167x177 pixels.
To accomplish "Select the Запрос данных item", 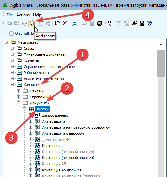I will tap(55, 115).
